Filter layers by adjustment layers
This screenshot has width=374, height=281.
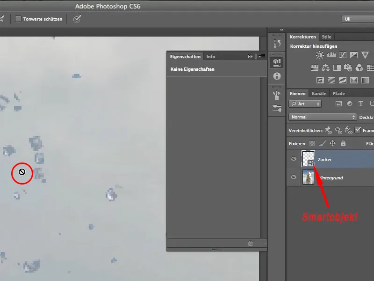click(349, 104)
